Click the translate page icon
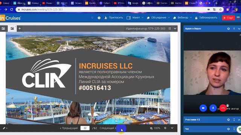 tap(214, 9)
